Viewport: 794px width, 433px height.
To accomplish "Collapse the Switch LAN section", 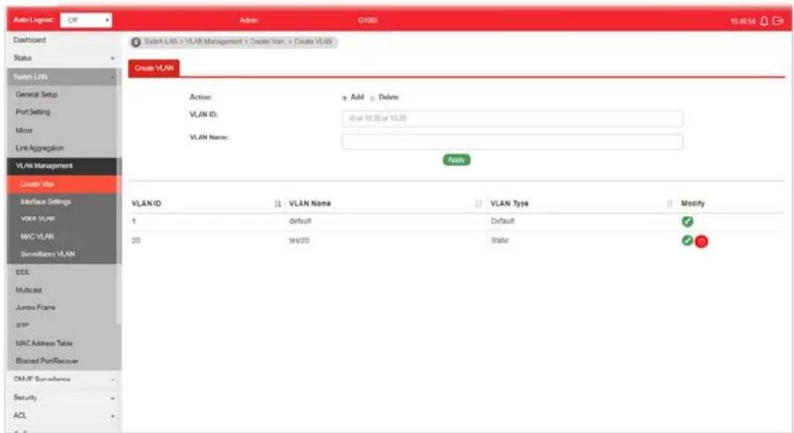I will pyautogui.click(x=63, y=77).
